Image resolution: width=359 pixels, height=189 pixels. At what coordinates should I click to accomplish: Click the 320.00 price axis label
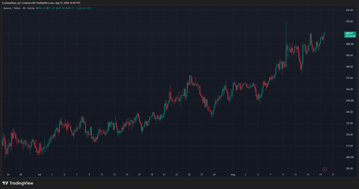click(350, 135)
